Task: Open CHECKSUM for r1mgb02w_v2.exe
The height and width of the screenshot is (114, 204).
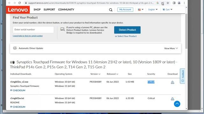Action: pyautogui.click(x=18, y=90)
